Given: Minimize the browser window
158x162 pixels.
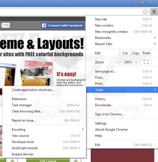Looking at the screenshot, I should click(x=136, y=3).
